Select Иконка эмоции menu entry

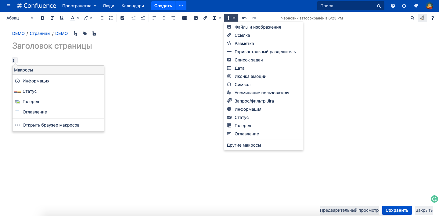click(264, 76)
